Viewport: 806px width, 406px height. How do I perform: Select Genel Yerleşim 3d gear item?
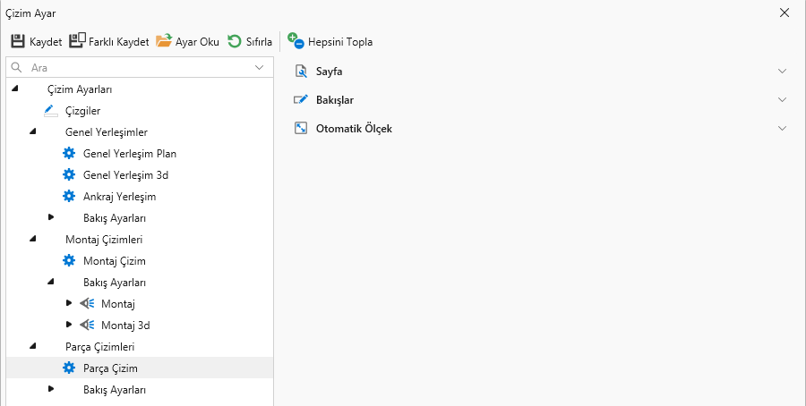click(x=69, y=175)
